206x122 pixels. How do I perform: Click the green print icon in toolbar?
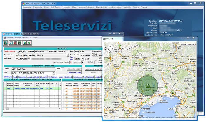point(20,43)
